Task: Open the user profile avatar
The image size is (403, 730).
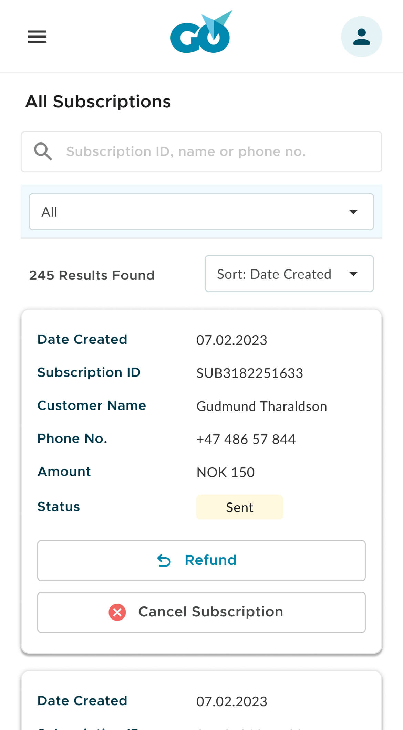Action: (x=361, y=37)
